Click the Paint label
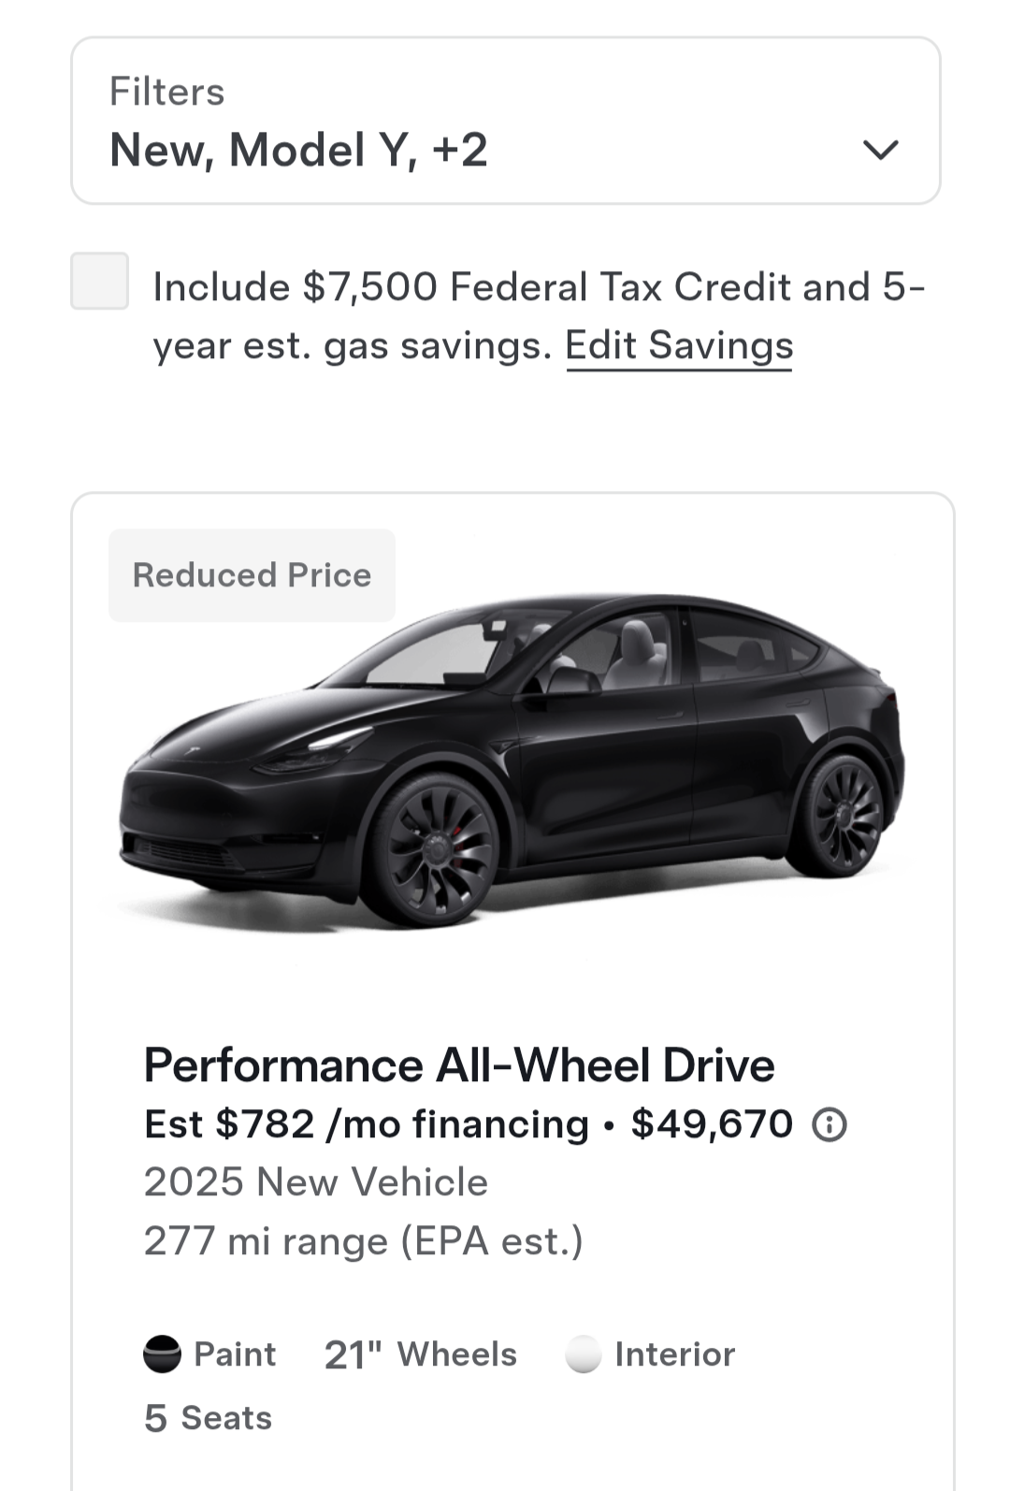This screenshot has width=1010, height=1491. click(235, 1354)
